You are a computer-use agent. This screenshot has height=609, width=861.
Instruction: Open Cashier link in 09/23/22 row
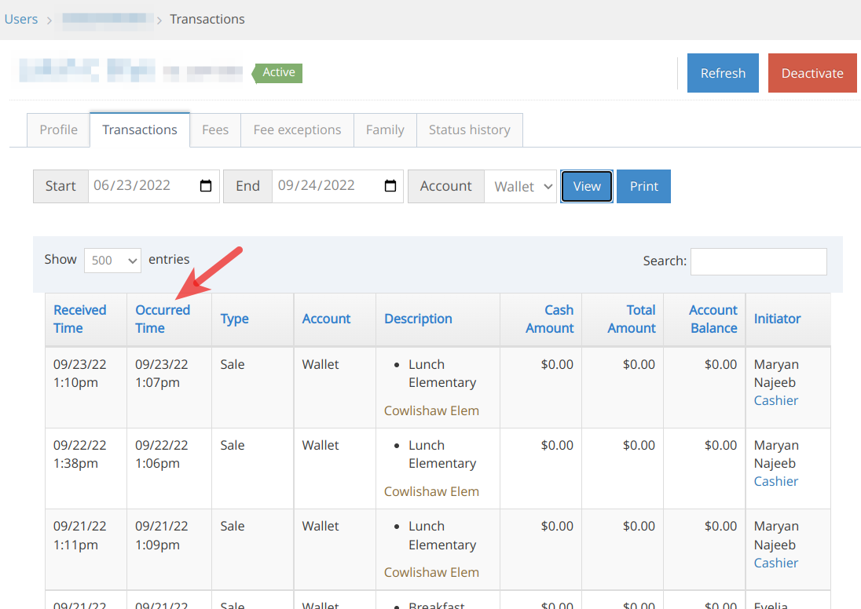click(776, 400)
